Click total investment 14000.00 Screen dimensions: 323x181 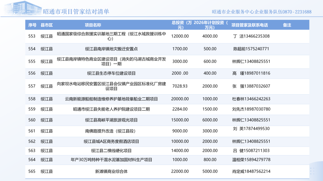coord(180,151)
